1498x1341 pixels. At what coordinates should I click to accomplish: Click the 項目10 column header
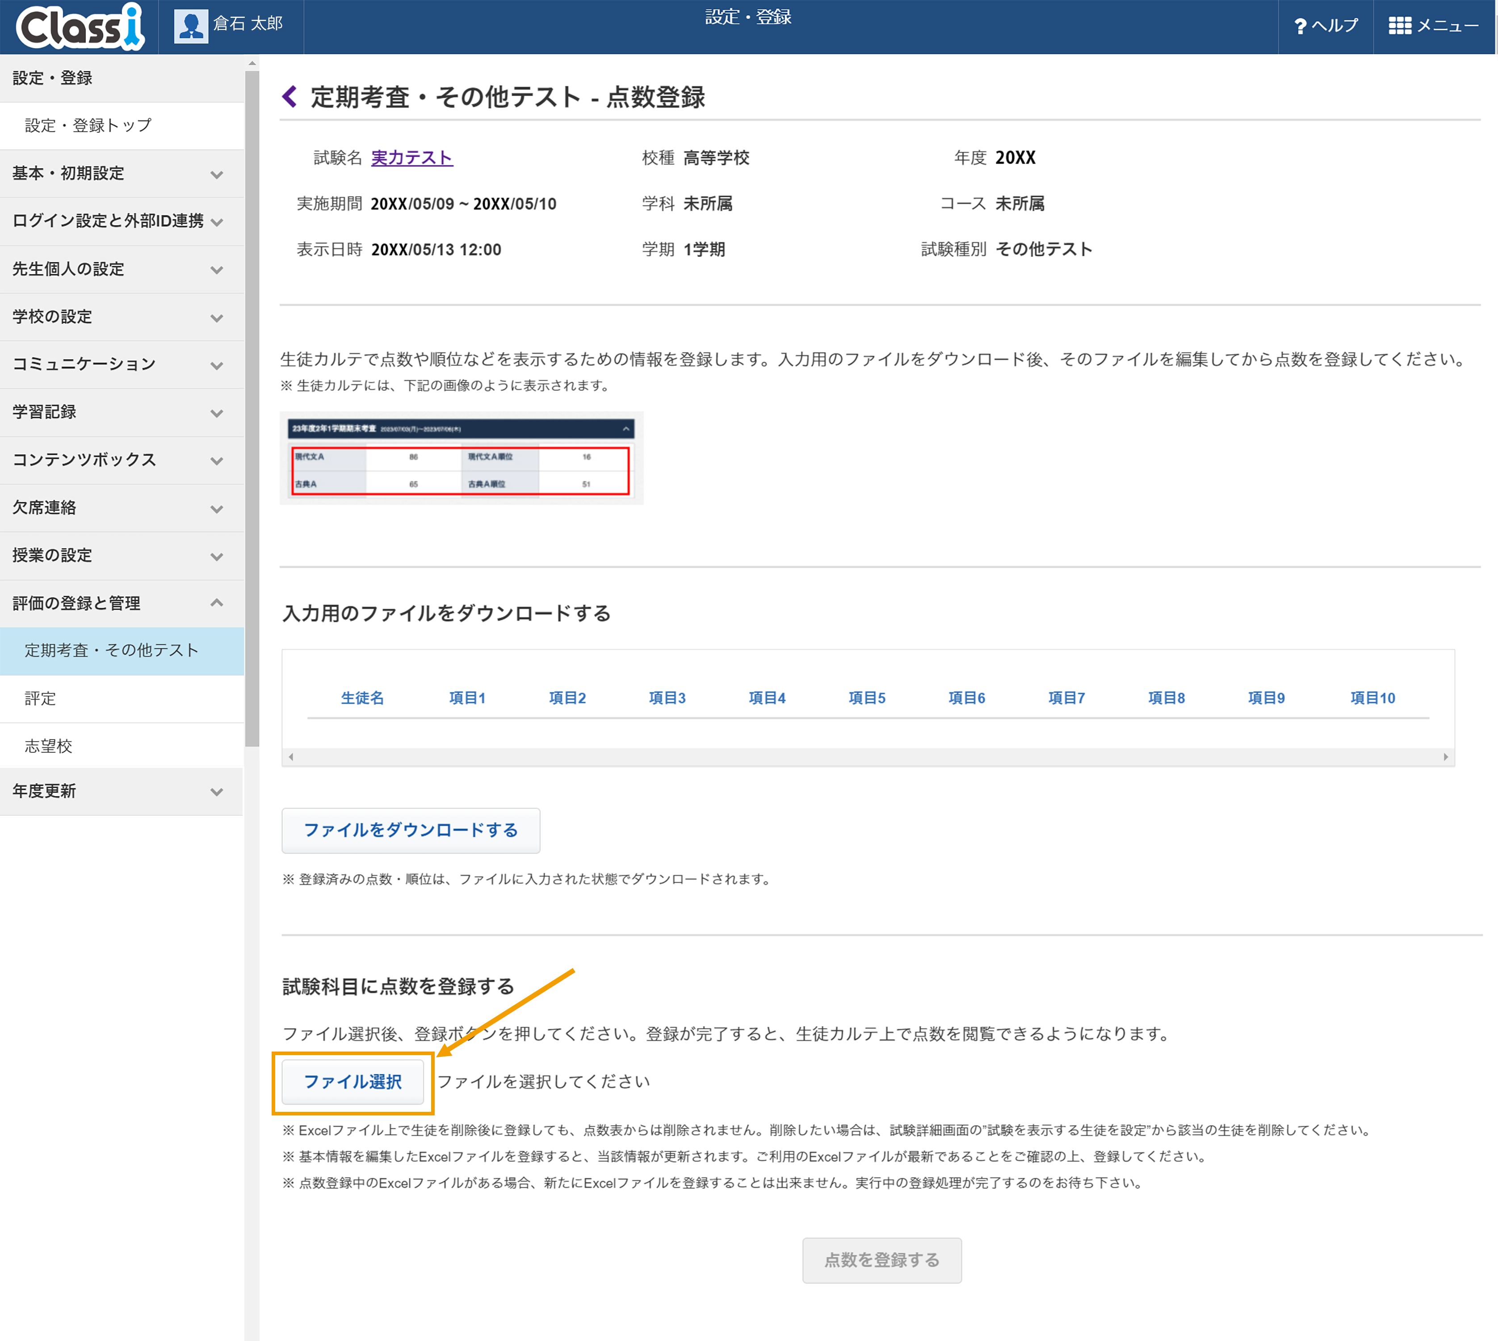click(1373, 698)
